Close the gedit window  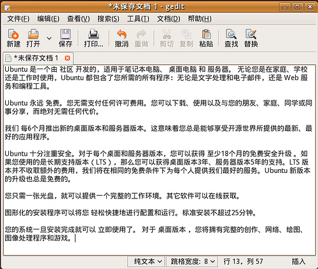pos(310,7)
